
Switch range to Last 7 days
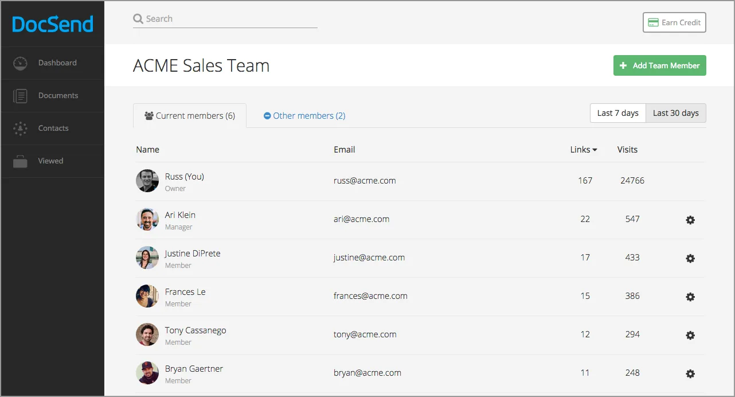pyautogui.click(x=617, y=113)
